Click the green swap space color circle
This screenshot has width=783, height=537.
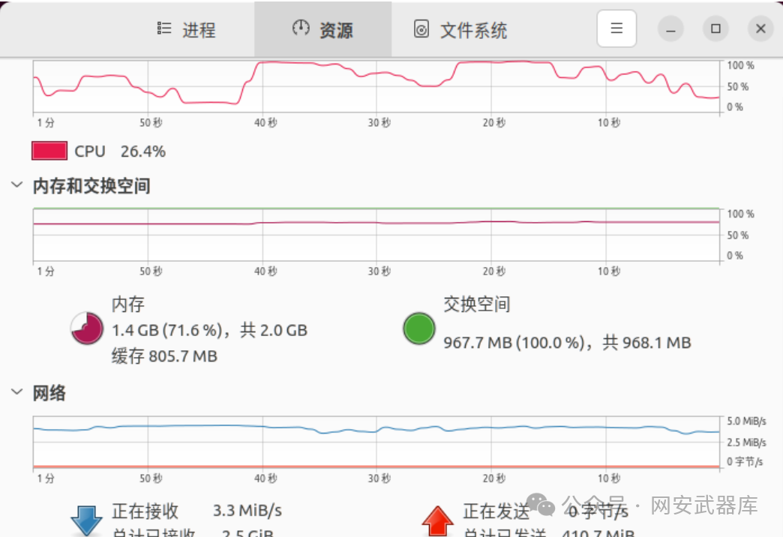pyautogui.click(x=419, y=328)
